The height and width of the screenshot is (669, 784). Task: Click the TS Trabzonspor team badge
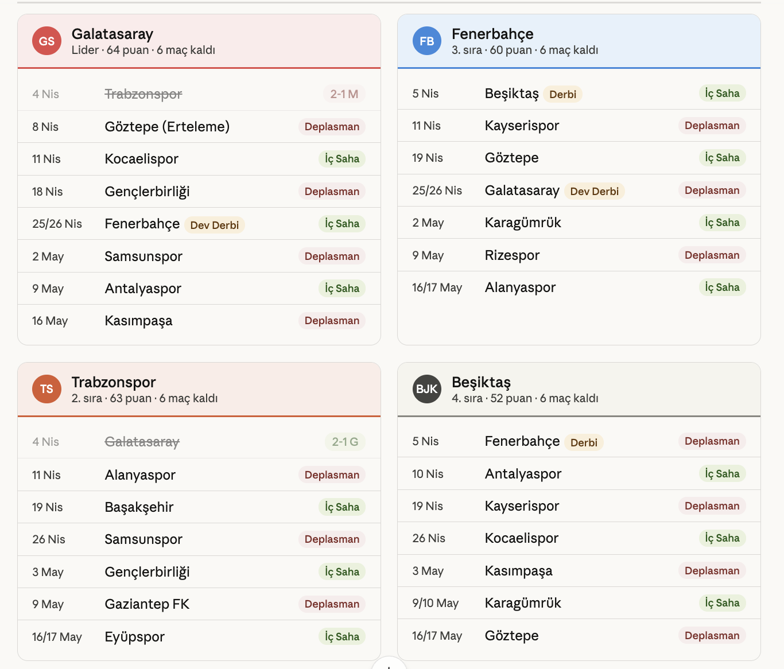pyautogui.click(x=46, y=389)
